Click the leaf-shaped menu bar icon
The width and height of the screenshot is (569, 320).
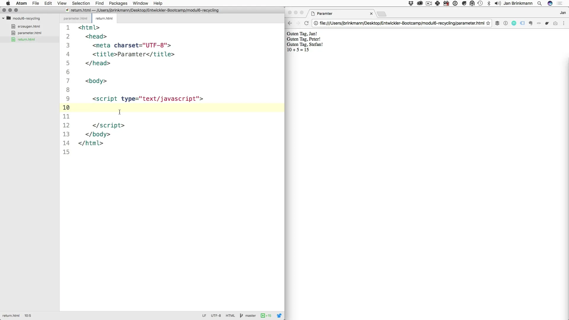coord(464,3)
